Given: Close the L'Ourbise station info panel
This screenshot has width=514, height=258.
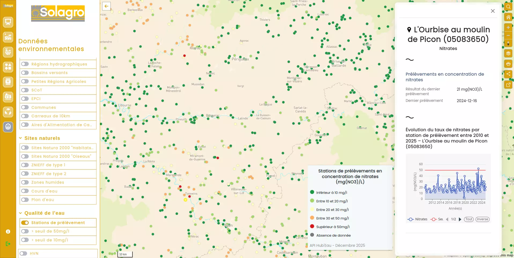Looking at the screenshot, I should pos(493,11).
